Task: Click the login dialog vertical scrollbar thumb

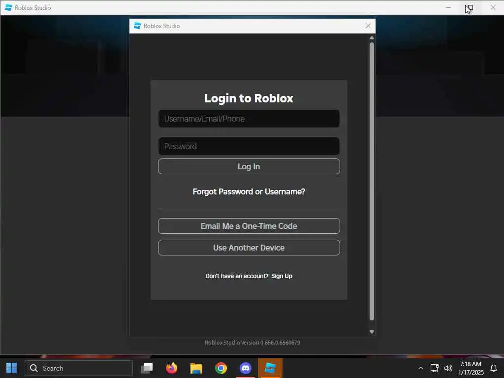Action: 372,181
